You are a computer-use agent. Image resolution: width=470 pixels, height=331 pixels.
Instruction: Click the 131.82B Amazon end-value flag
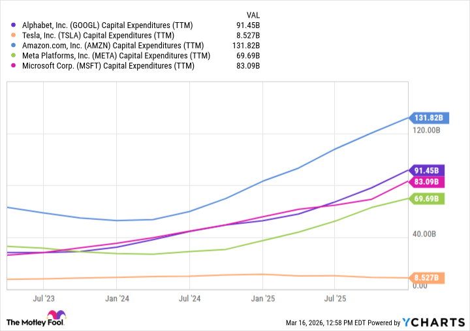point(428,118)
